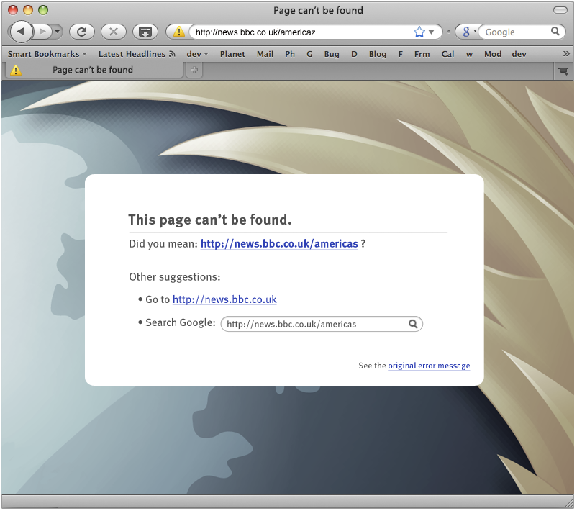Viewport: 577px width, 511px height.
Task: Open a new tab with plus button
Action: [x=194, y=70]
